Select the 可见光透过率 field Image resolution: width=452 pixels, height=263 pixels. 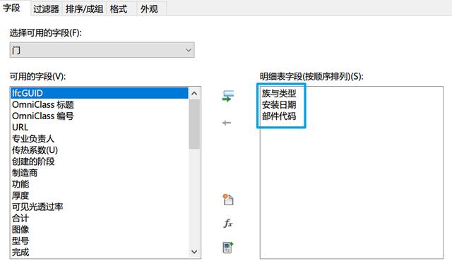(100, 207)
